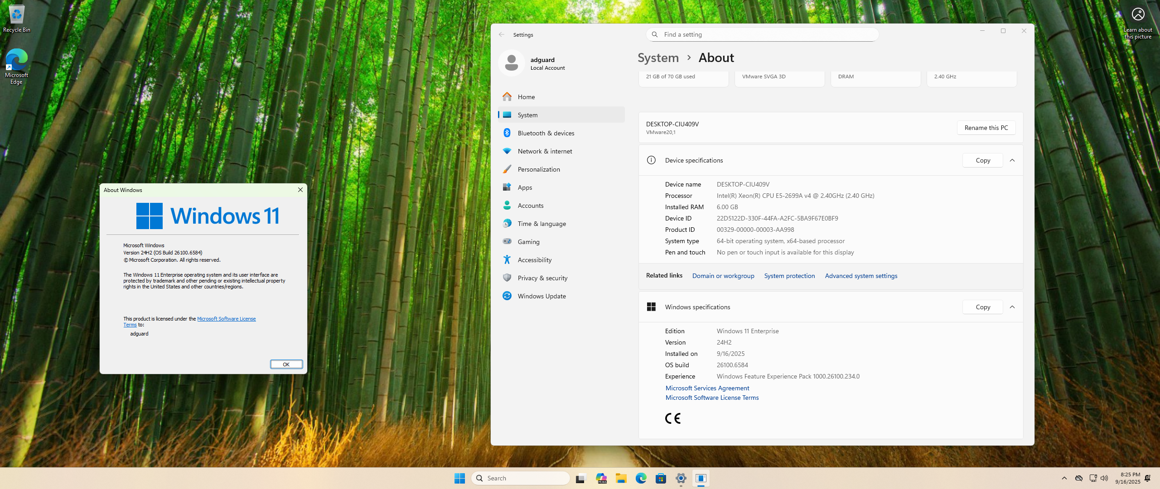Viewport: 1160px width, 489px height.
Task: Open Personalization settings
Action: point(561,169)
